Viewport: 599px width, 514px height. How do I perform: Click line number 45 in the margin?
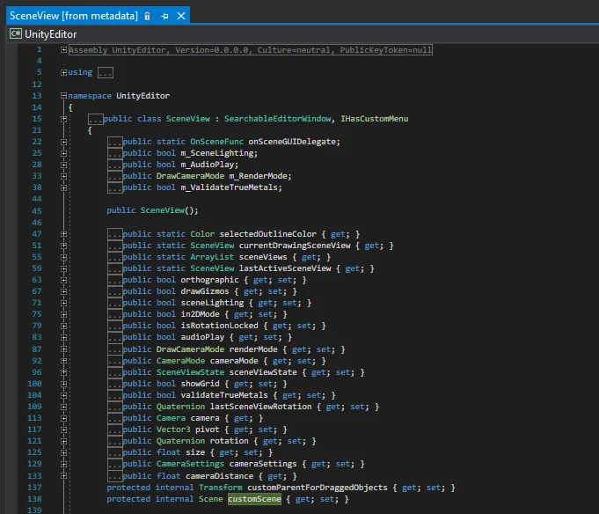[37, 211]
